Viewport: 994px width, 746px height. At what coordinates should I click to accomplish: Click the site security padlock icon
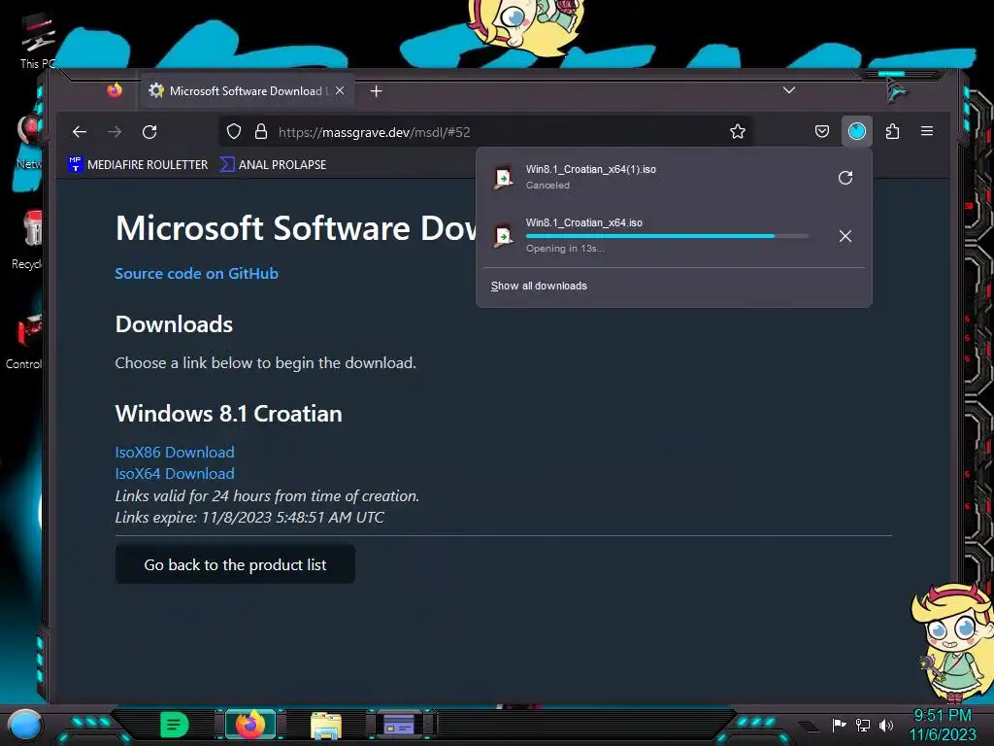click(x=260, y=132)
